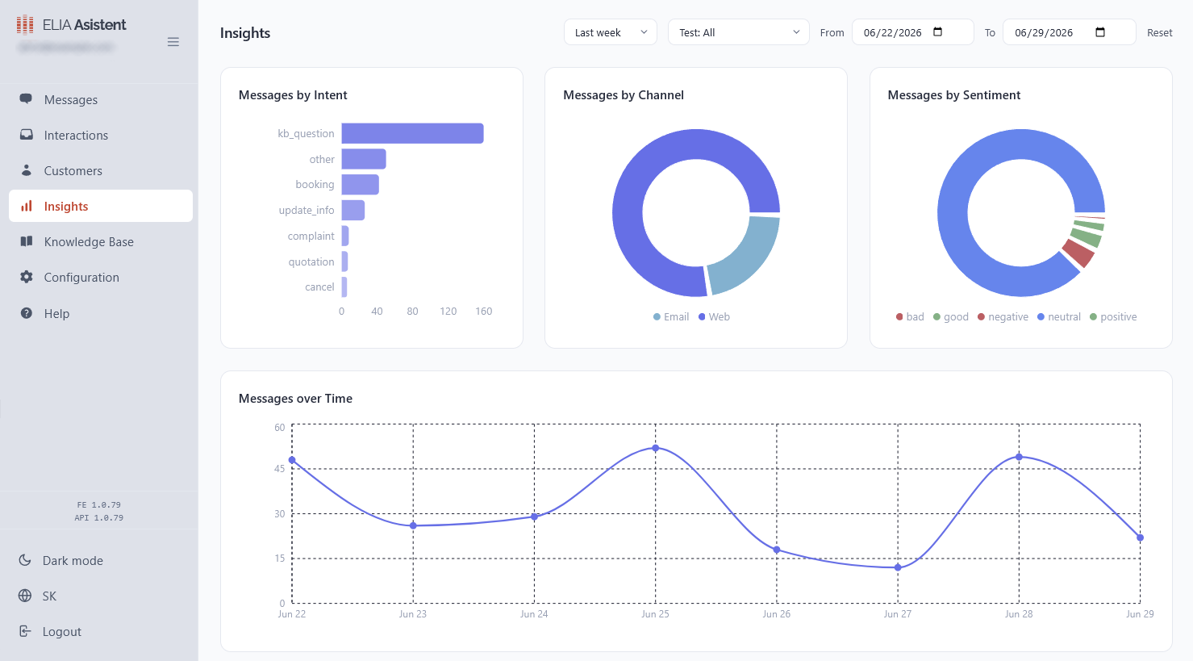The width and height of the screenshot is (1193, 661).
Task: Click the Jun 29 data point
Action: [x=1140, y=538]
